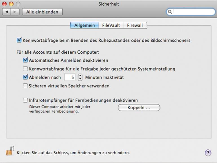
Task: Go back with the left arrow button
Action: (6, 12)
